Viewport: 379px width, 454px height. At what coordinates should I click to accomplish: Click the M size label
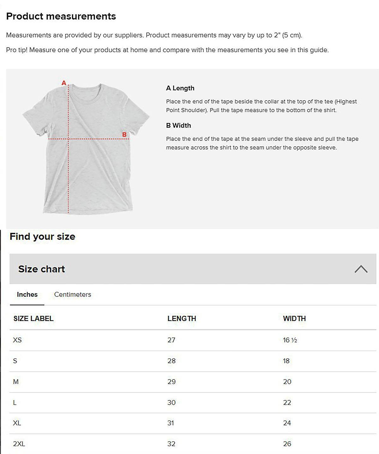point(16,381)
